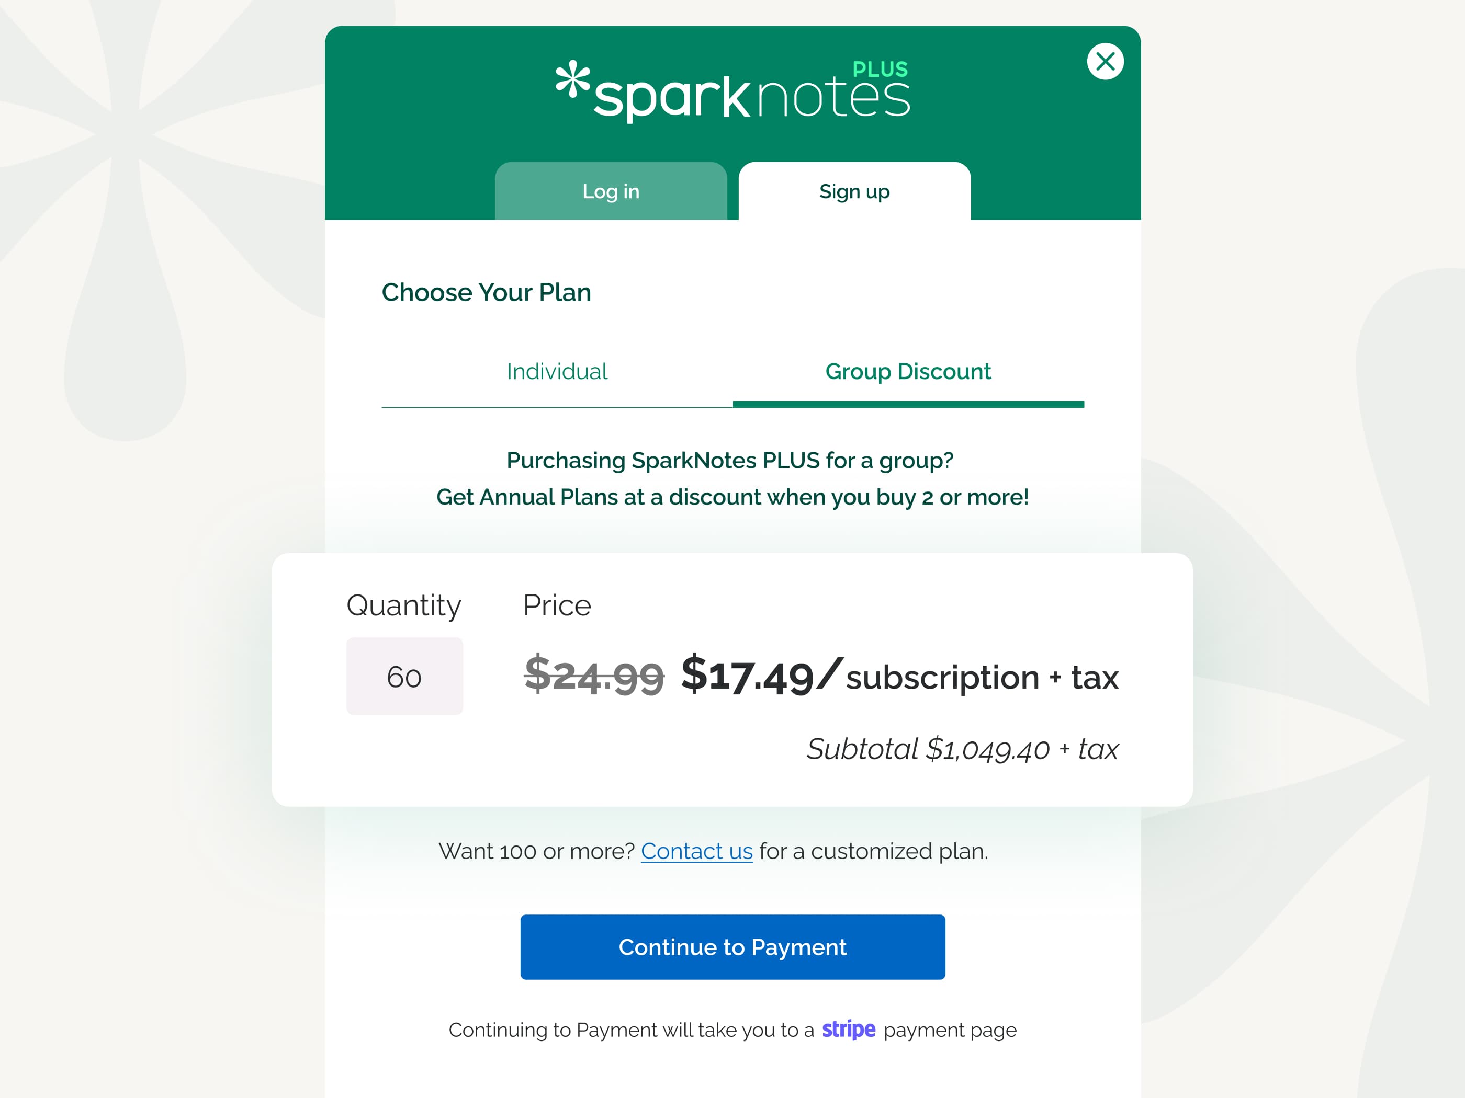Screen dimensions: 1465x1098
Task: Click the SparkNotes asterisk logo
Action: (x=573, y=86)
